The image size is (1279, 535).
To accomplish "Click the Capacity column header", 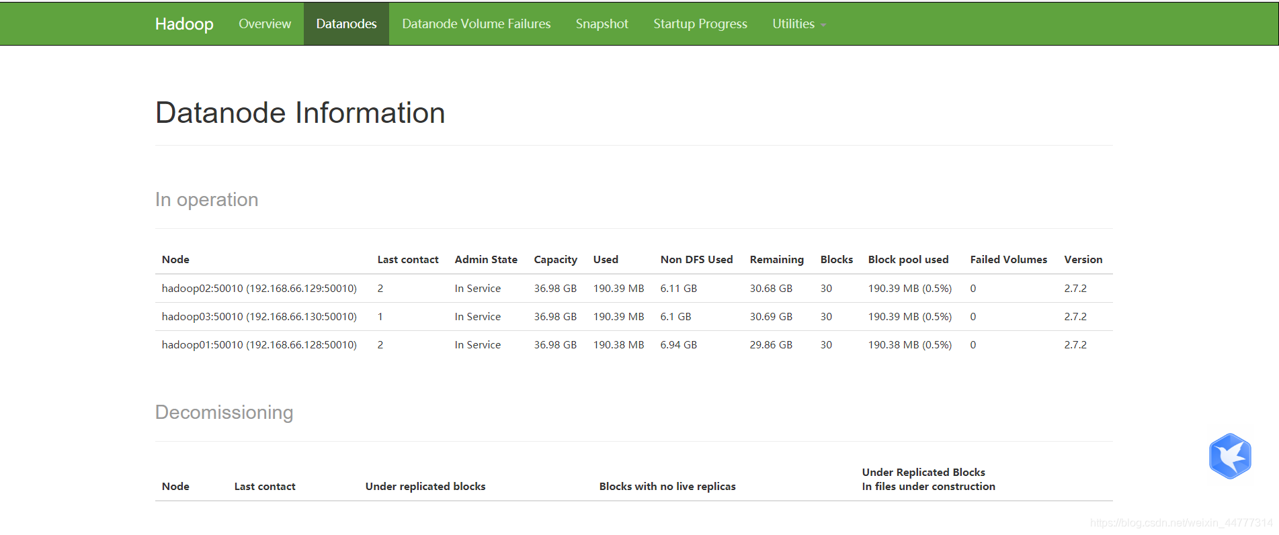I will click(556, 260).
